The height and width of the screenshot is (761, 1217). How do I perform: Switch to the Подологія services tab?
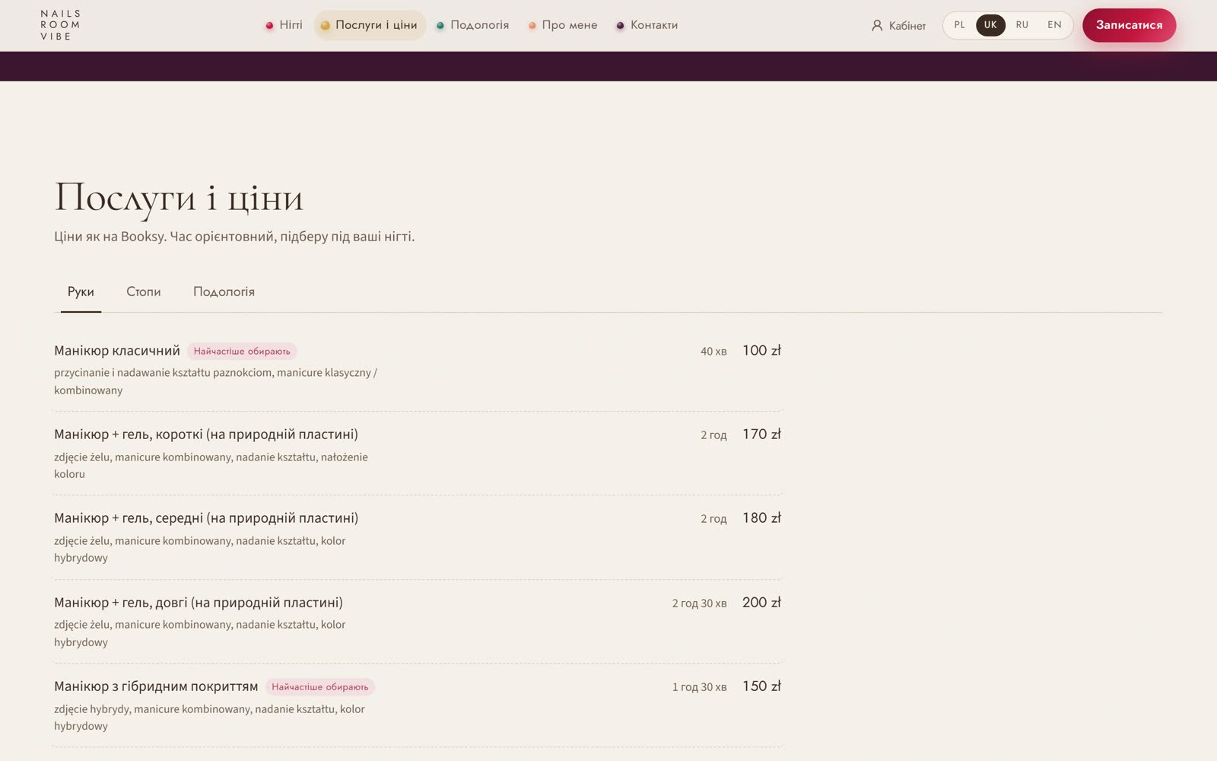(224, 292)
